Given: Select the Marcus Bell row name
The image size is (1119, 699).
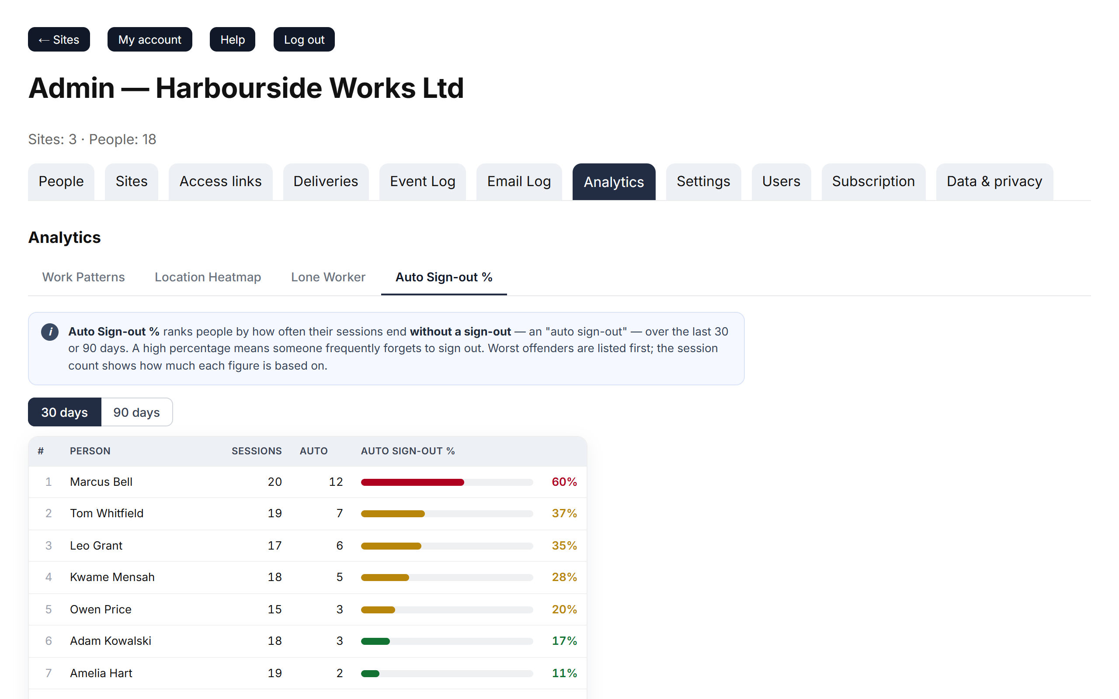Looking at the screenshot, I should [x=101, y=482].
